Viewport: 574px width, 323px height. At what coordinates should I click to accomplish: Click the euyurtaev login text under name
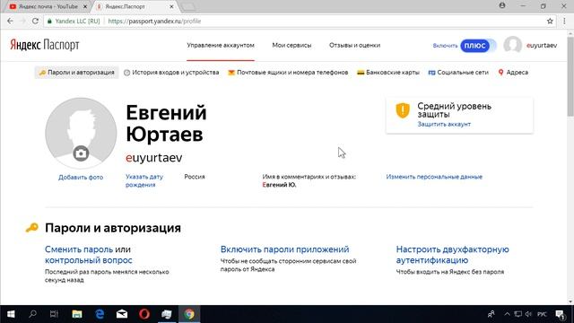click(x=153, y=158)
